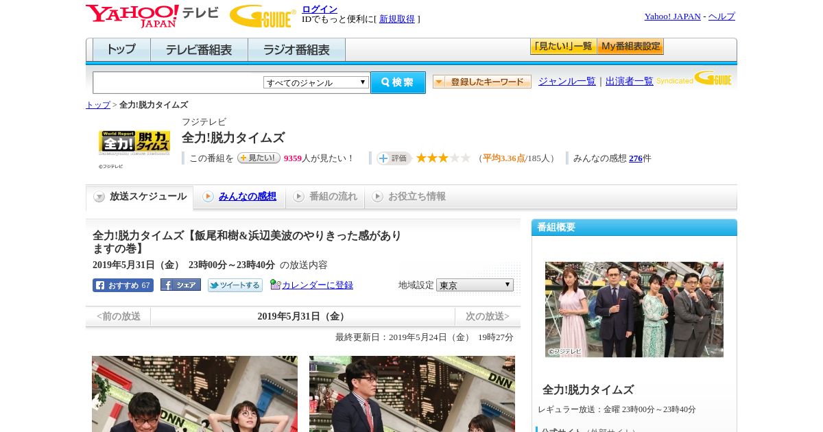
Task: Click the 見たい! plus button
Action: (x=259, y=158)
